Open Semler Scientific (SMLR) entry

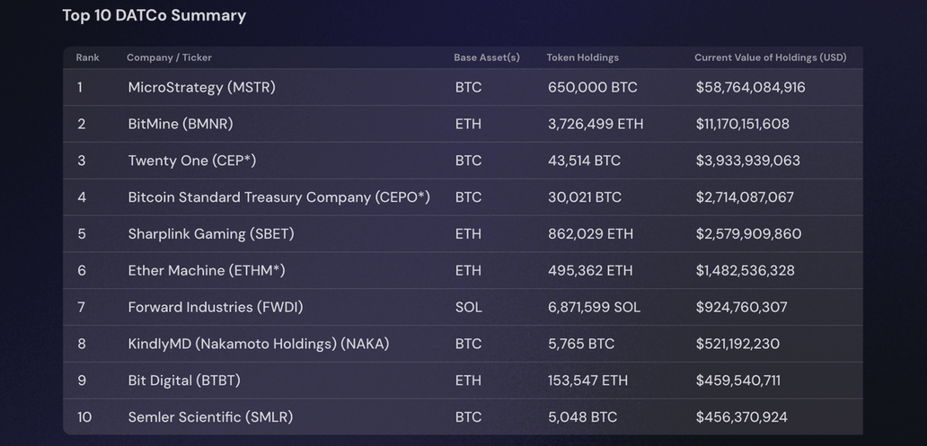point(210,417)
